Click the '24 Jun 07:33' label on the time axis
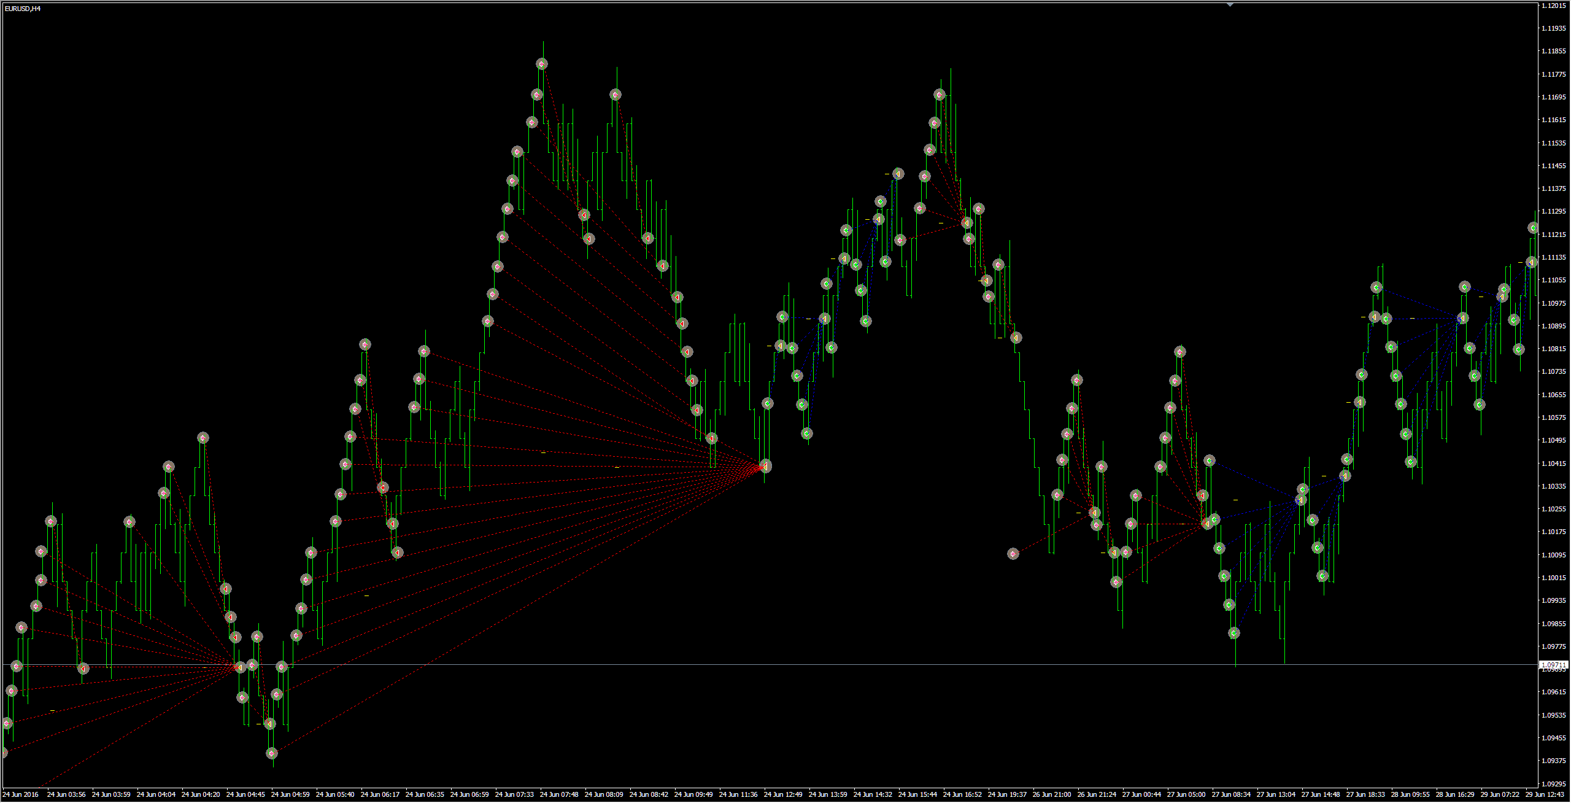This screenshot has width=1571, height=803. (514, 794)
